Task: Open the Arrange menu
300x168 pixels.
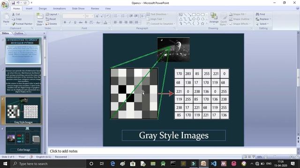Action: pyautogui.click(x=214, y=18)
